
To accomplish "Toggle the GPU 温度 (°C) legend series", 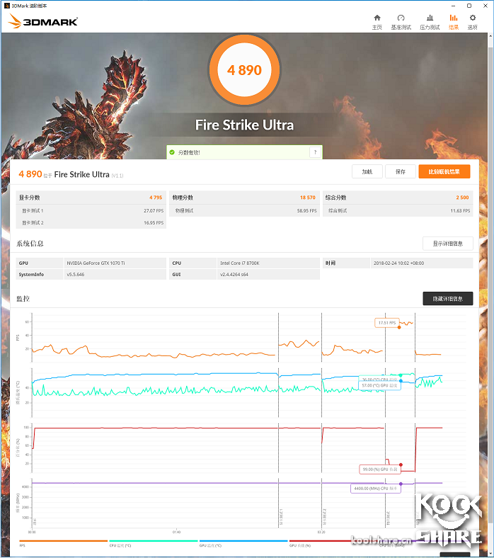I will 210,545.
